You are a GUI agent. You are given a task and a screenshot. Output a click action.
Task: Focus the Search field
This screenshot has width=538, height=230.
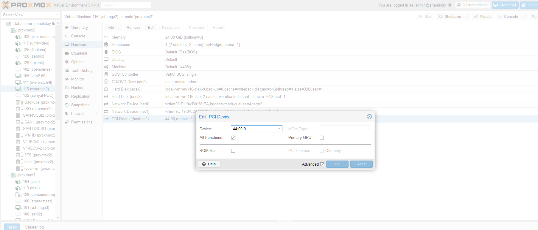[x=125, y=5]
